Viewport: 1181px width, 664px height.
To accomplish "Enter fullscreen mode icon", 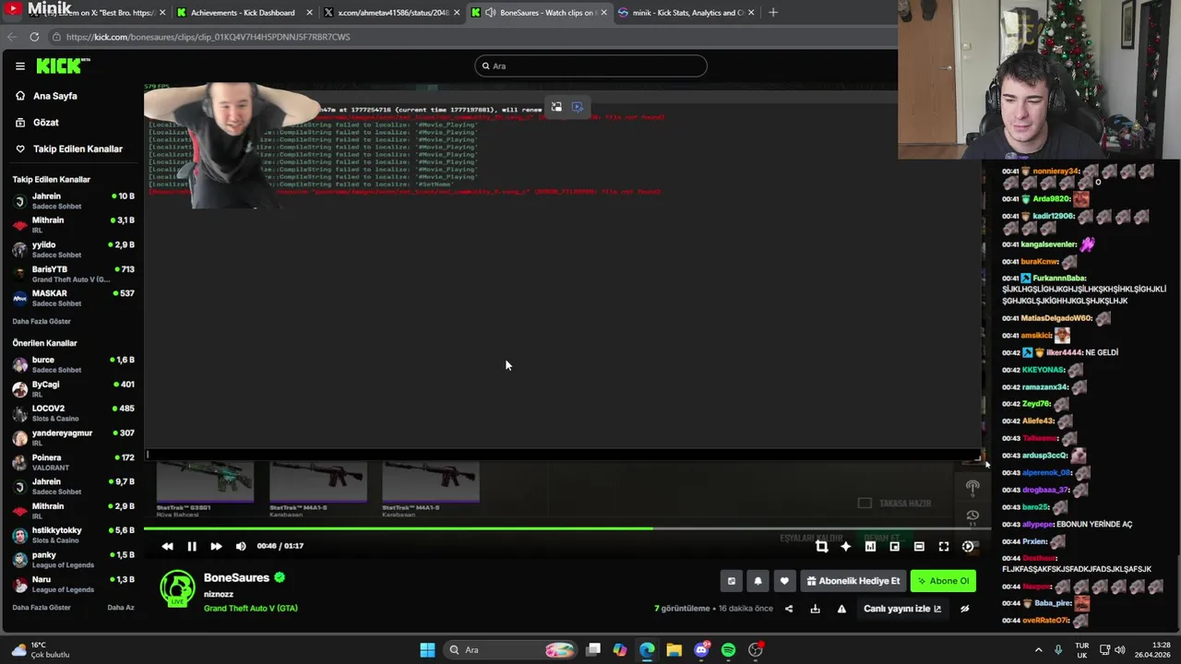I will pyautogui.click(x=943, y=546).
